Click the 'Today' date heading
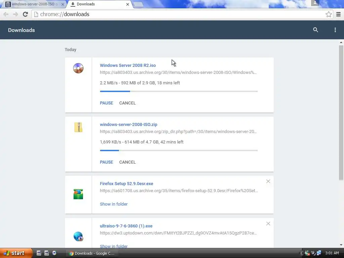This screenshot has width=344, height=258. pyautogui.click(x=71, y=50)
